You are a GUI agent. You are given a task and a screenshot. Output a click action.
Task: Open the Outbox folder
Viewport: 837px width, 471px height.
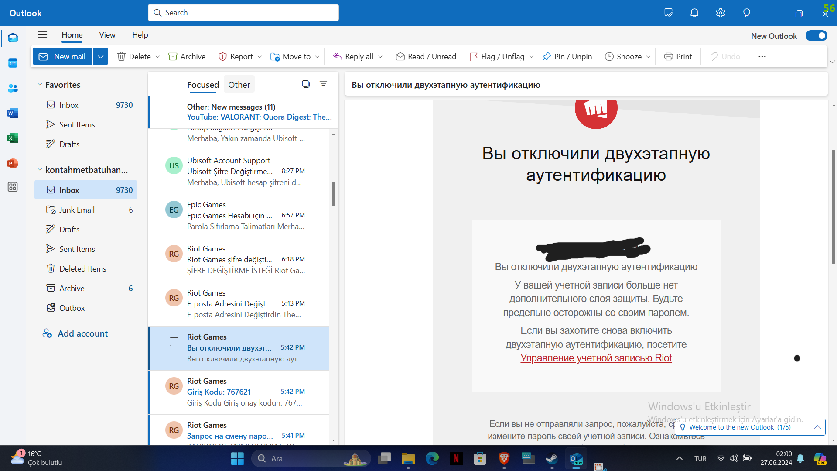86,308
